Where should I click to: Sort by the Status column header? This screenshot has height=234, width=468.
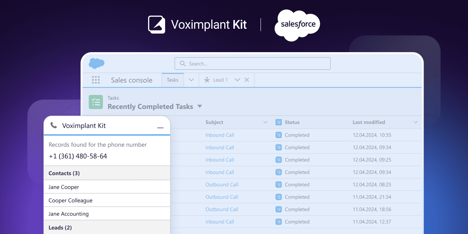pyautogui.click(x=292, y=122)
